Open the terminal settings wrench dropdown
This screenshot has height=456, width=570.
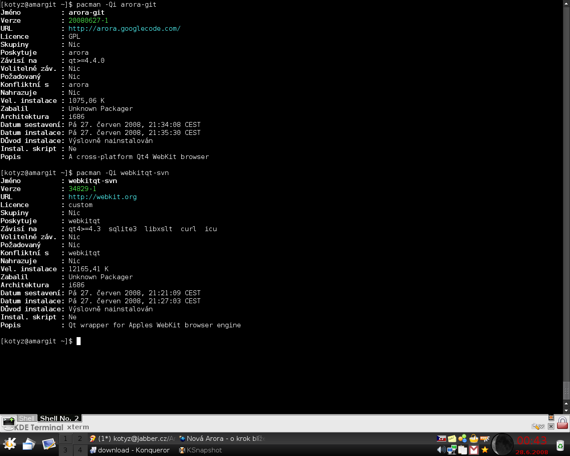coord(538,426)
